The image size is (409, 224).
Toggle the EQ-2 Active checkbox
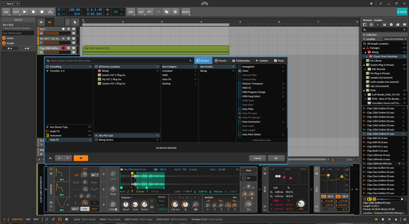[4, 38]
